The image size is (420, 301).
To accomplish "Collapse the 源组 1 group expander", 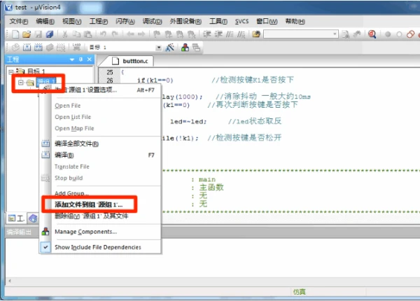I will [20, 82].
